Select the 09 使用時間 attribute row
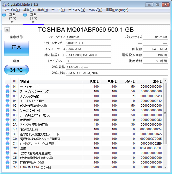 (50, 120)
